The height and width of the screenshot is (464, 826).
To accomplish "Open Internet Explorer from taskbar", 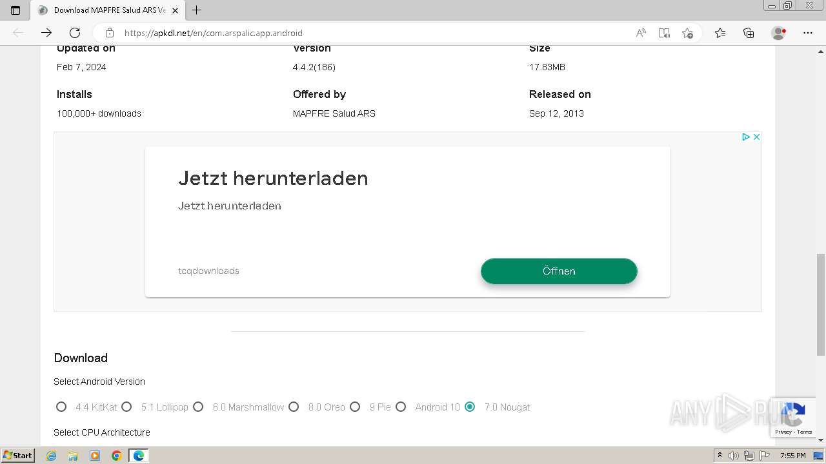I will (x=52, y=456).
